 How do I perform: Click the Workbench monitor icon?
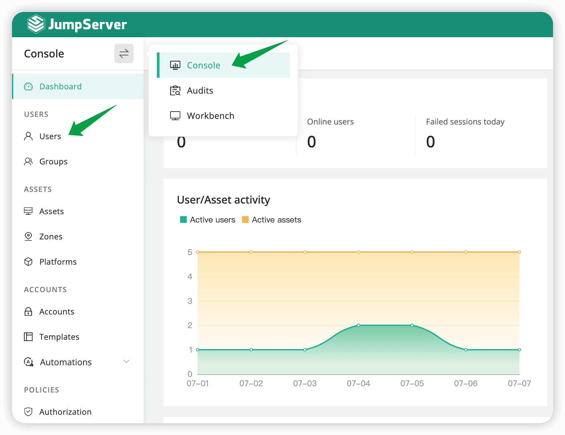(175, 116)
